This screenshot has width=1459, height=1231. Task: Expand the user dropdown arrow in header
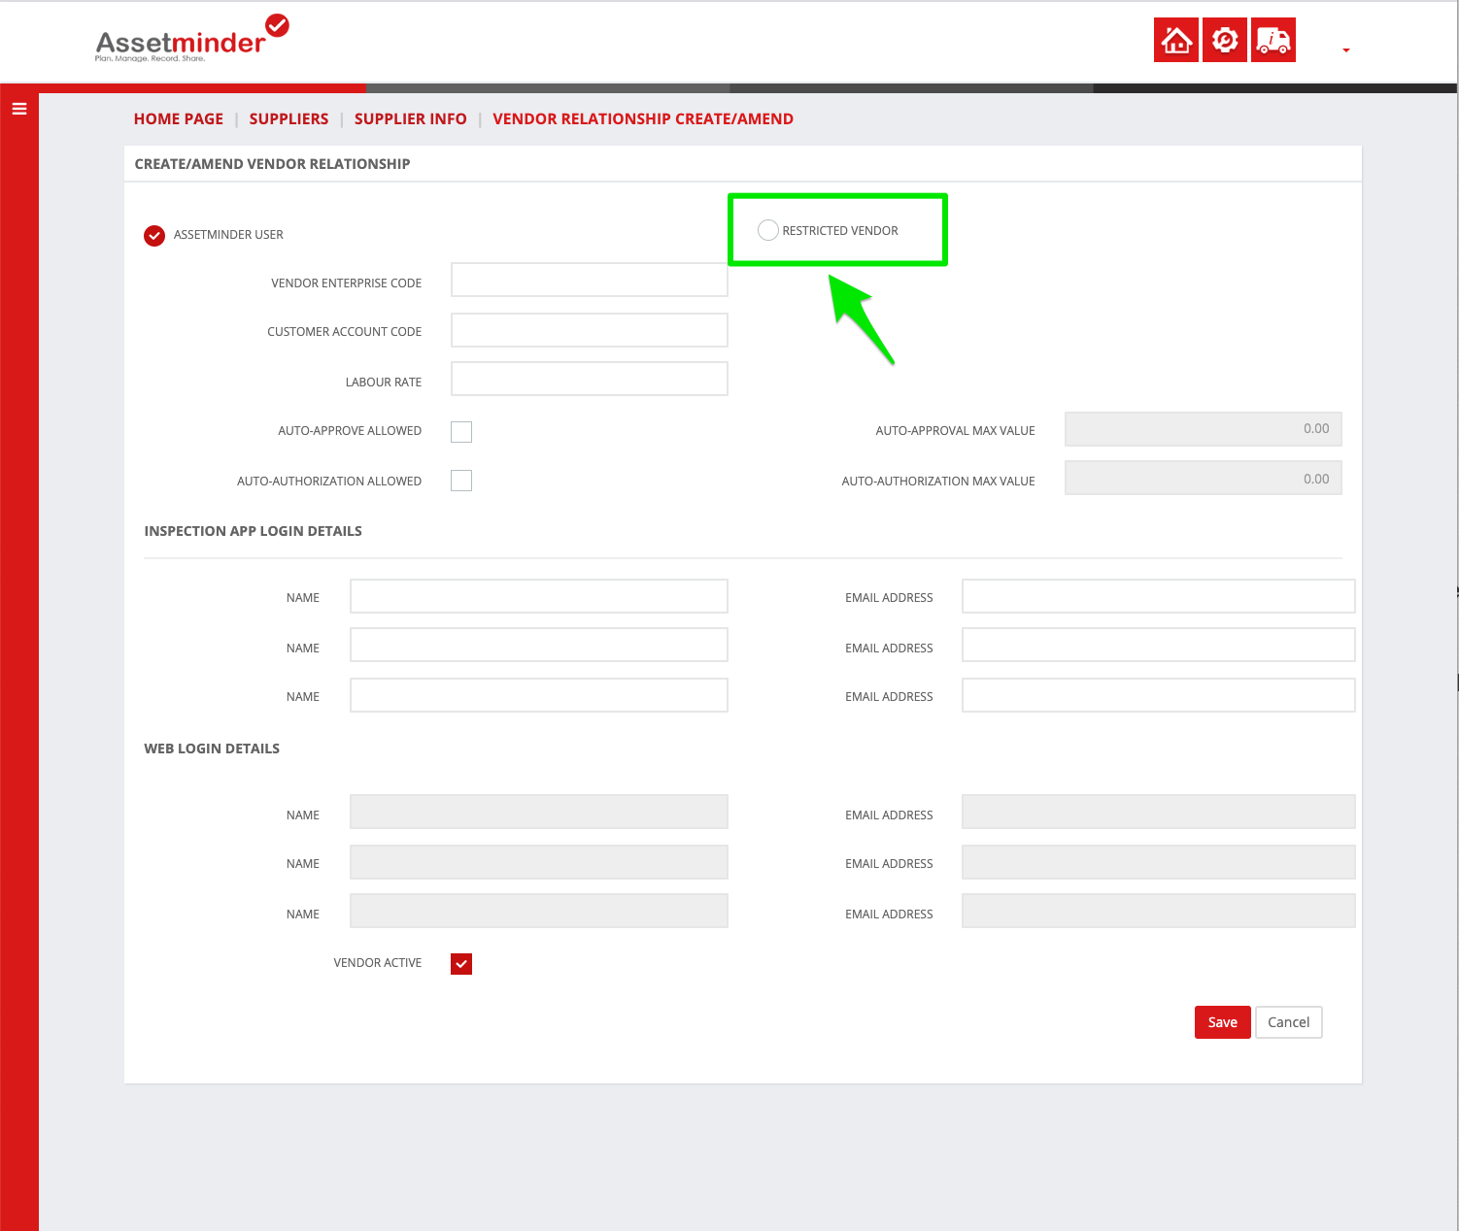(x=1345, y=50)
